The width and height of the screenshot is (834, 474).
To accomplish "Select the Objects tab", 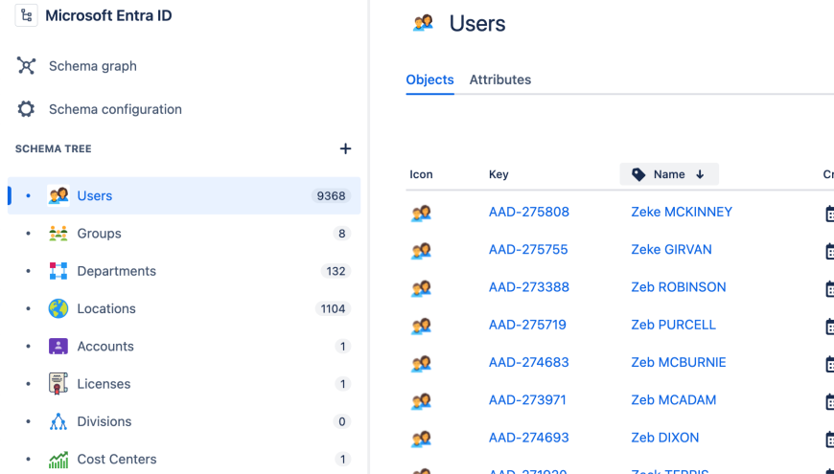I will [429, 79].
